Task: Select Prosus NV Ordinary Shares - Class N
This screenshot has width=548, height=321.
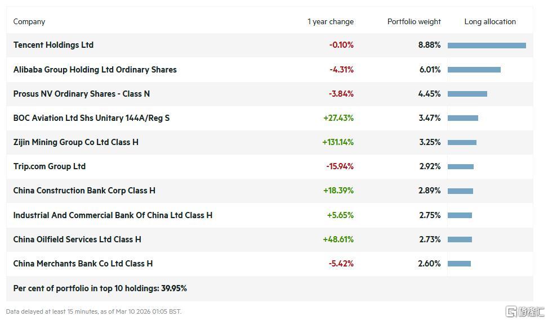Action: tap(81, 94)
